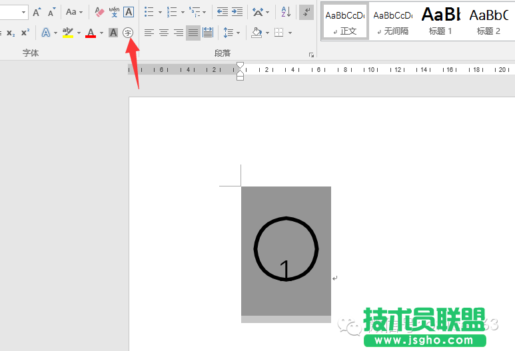Clear all formatting with eraser icon

[99, 12]
